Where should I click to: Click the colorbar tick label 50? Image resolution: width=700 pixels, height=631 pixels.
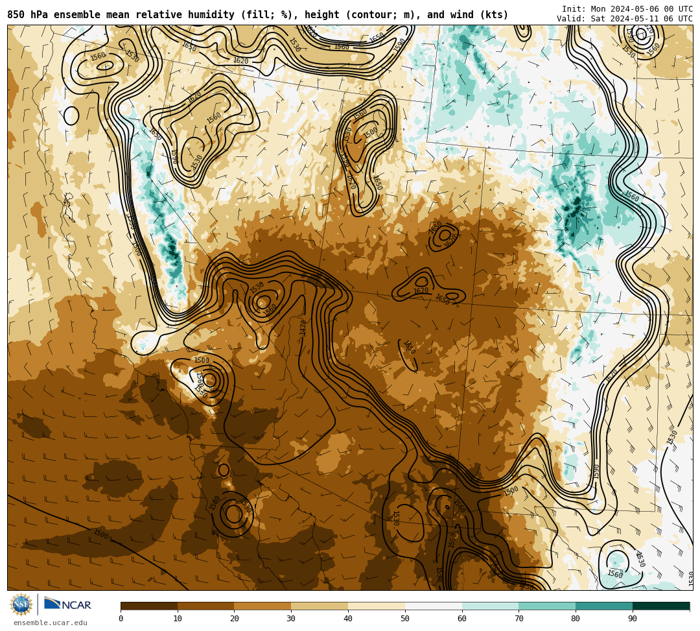pyautogui.click(x=405, y=619)
